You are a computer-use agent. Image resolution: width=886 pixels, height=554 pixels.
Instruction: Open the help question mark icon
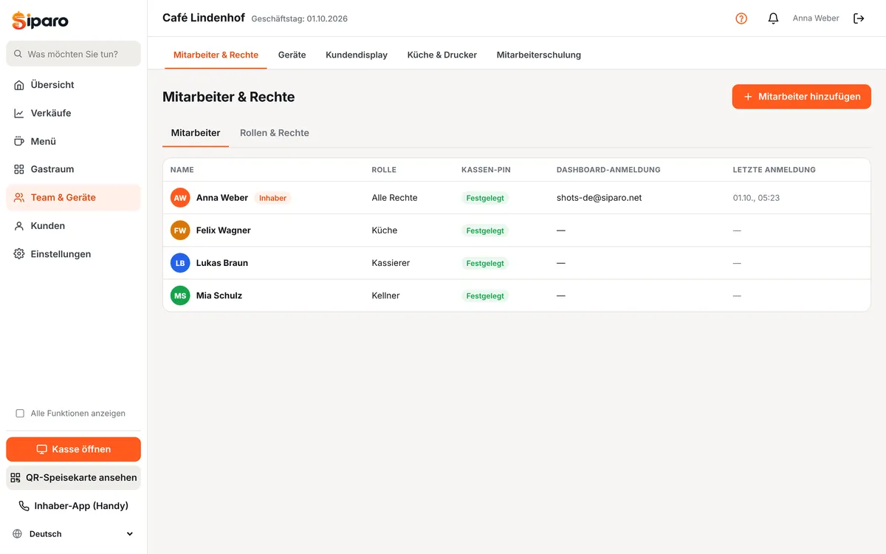point(741,18)
